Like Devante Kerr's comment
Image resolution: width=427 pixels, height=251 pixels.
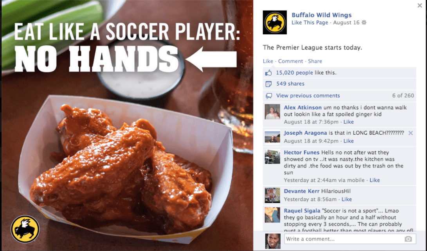click(x=346, y=199)
